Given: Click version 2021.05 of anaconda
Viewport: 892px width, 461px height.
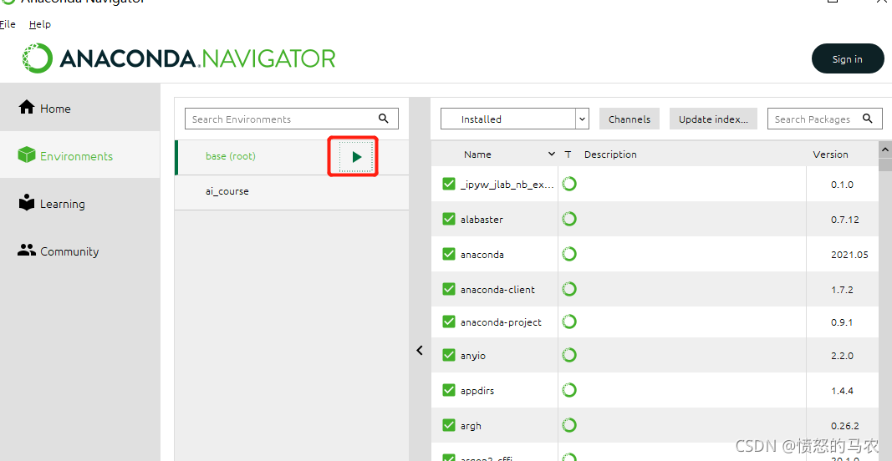Looking at the screenshot, I should click(849, 255).
